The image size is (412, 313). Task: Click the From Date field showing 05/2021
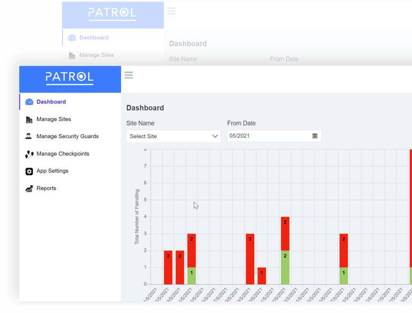(268, 136)
